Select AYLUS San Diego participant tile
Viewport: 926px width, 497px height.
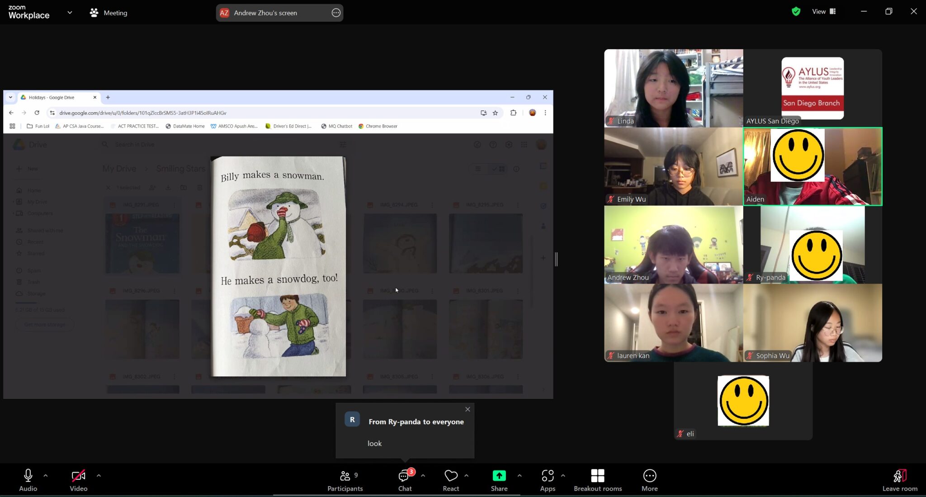tap(813, 88)
